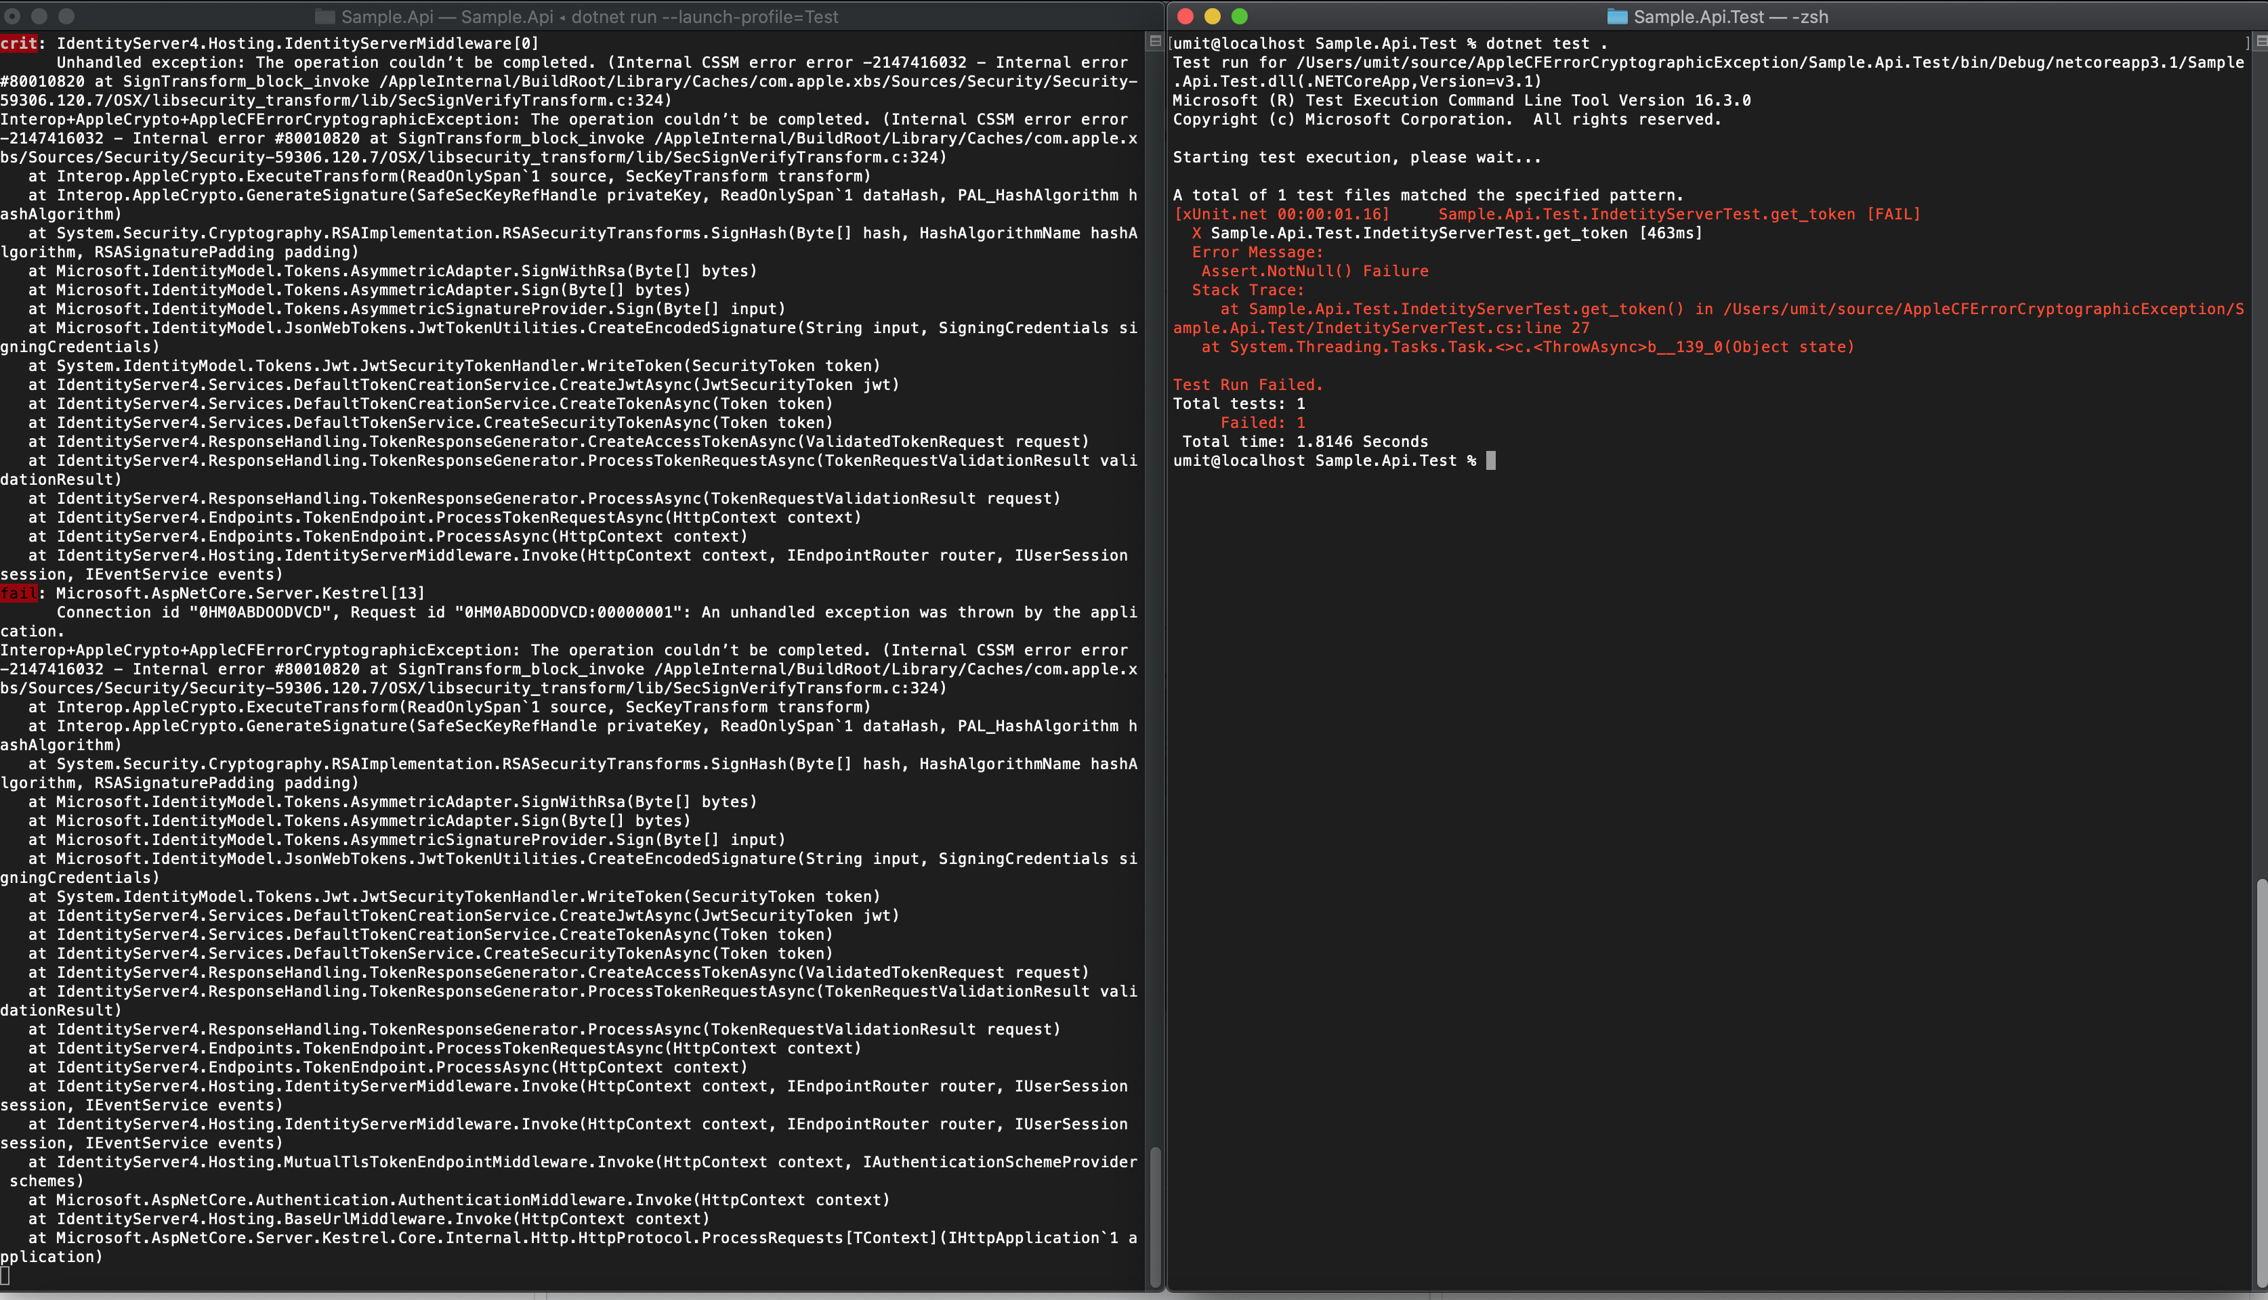Click the split pane icon in the left terminal

click(1155, 41)
